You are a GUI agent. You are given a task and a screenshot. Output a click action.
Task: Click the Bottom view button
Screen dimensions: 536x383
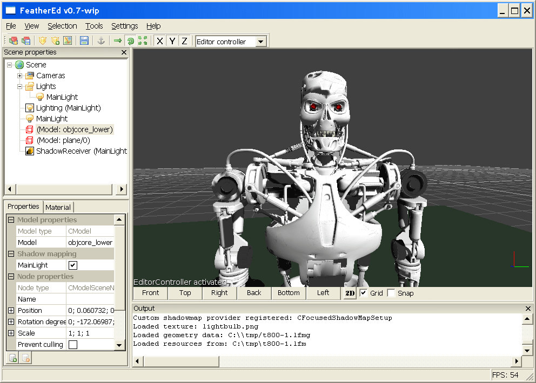click(x=289, y=293)
